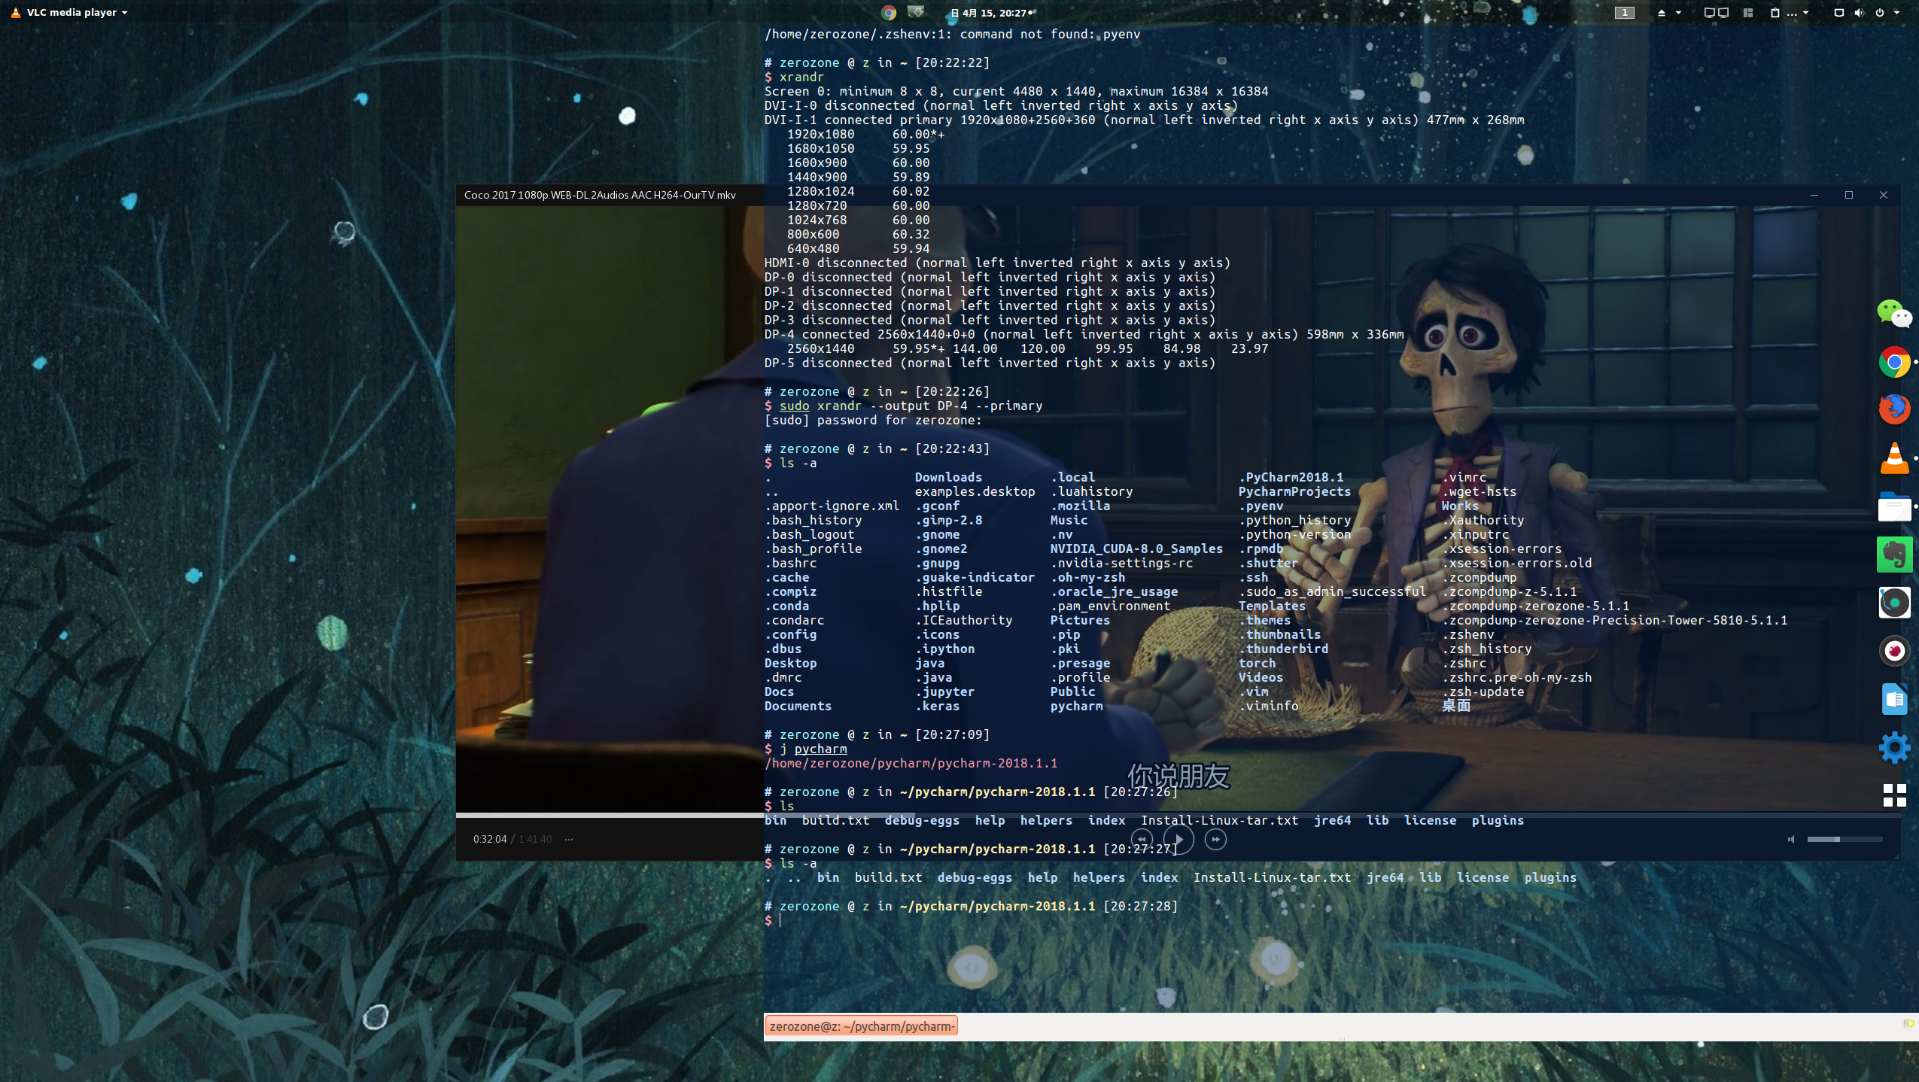Expand the dropdown arrow beside the eject indicator
This screenshot has height=1082, width=1919.
coord(1678,12)
